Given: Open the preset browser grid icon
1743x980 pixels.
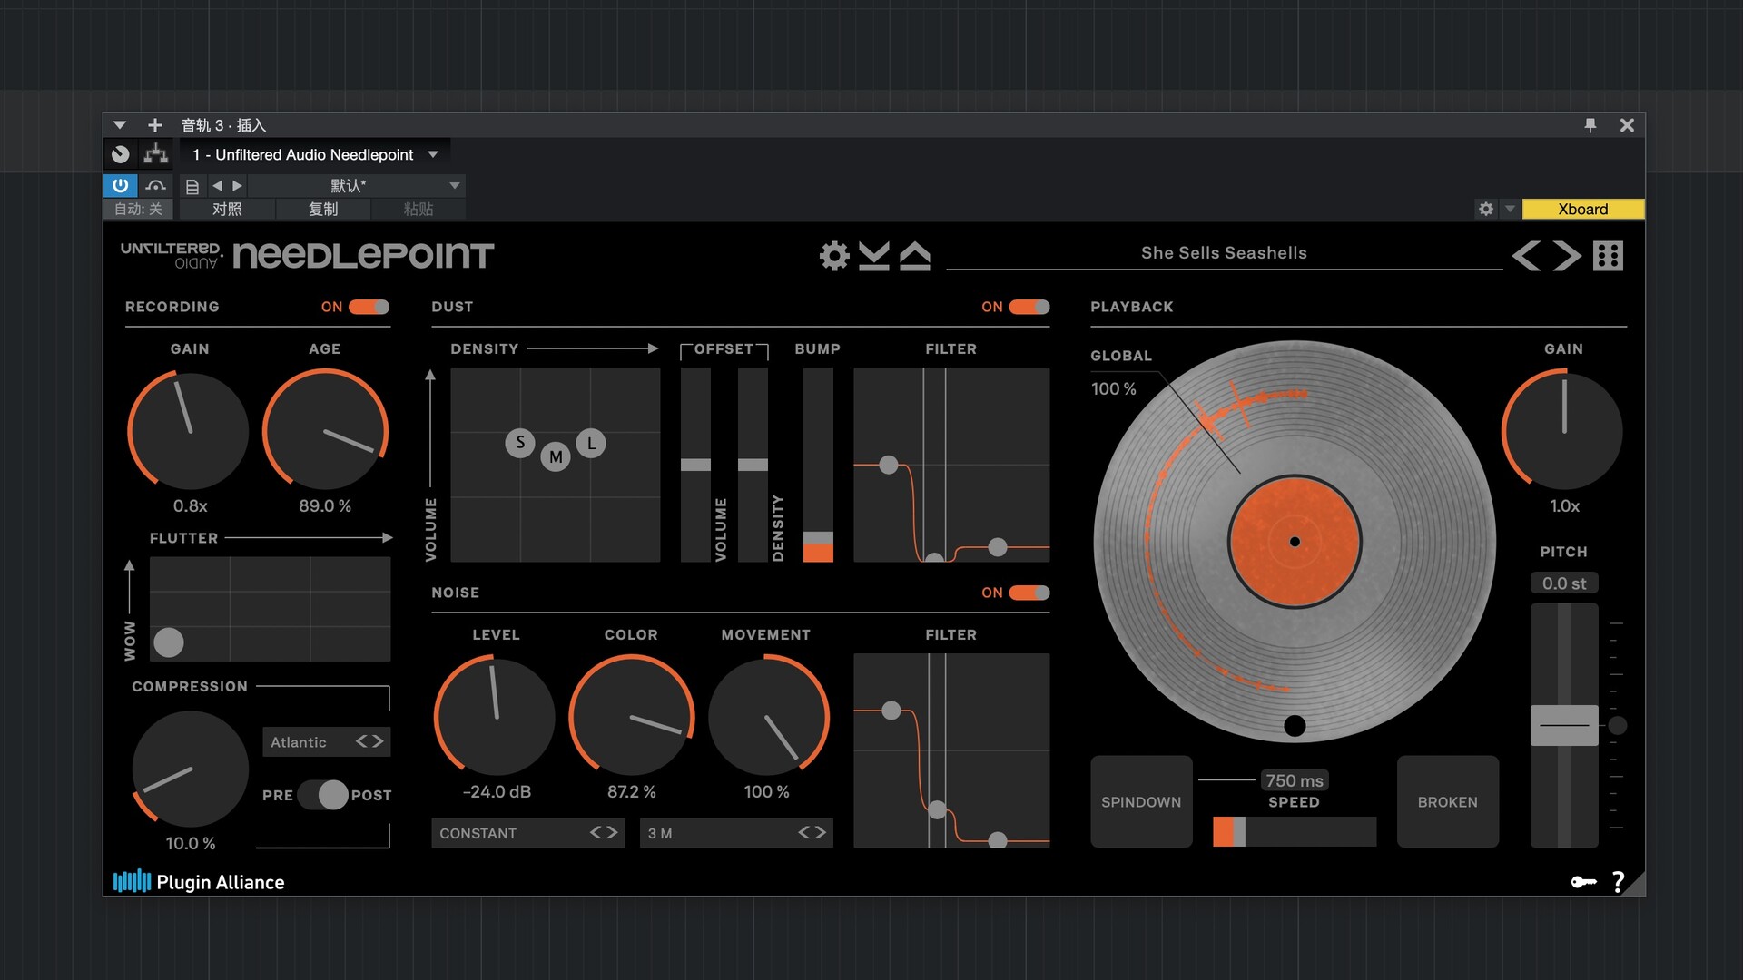Looking at the screenshot, I should pyautogui.click(x=1608, y=256).
